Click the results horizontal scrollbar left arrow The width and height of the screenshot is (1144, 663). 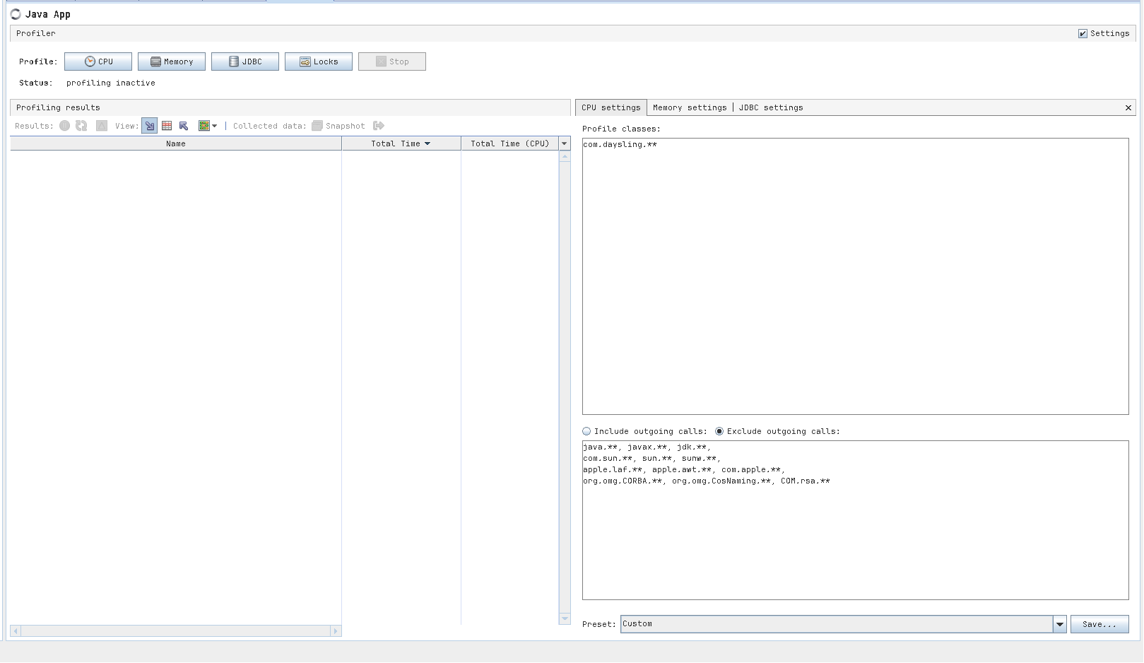(16, 630)
